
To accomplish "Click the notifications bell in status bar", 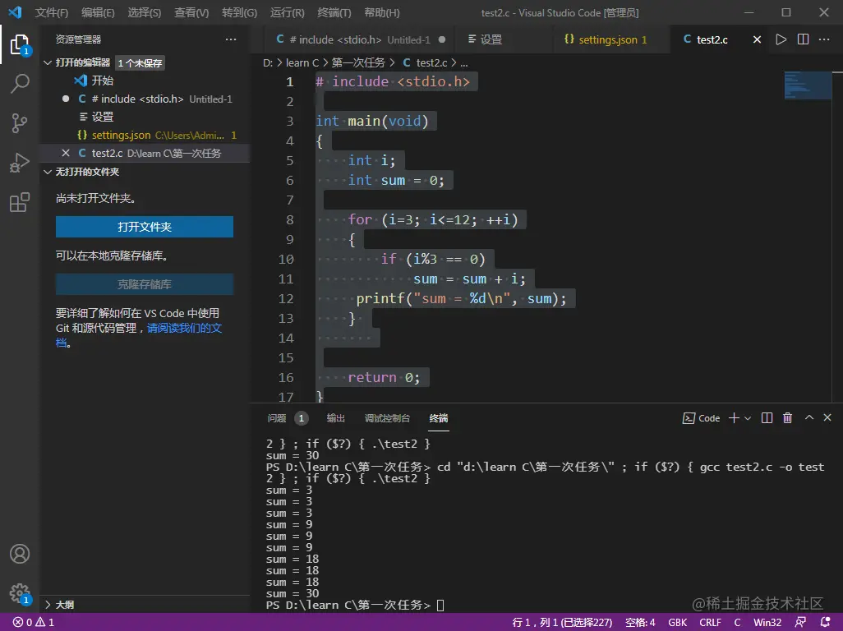I will coord(824,622).
